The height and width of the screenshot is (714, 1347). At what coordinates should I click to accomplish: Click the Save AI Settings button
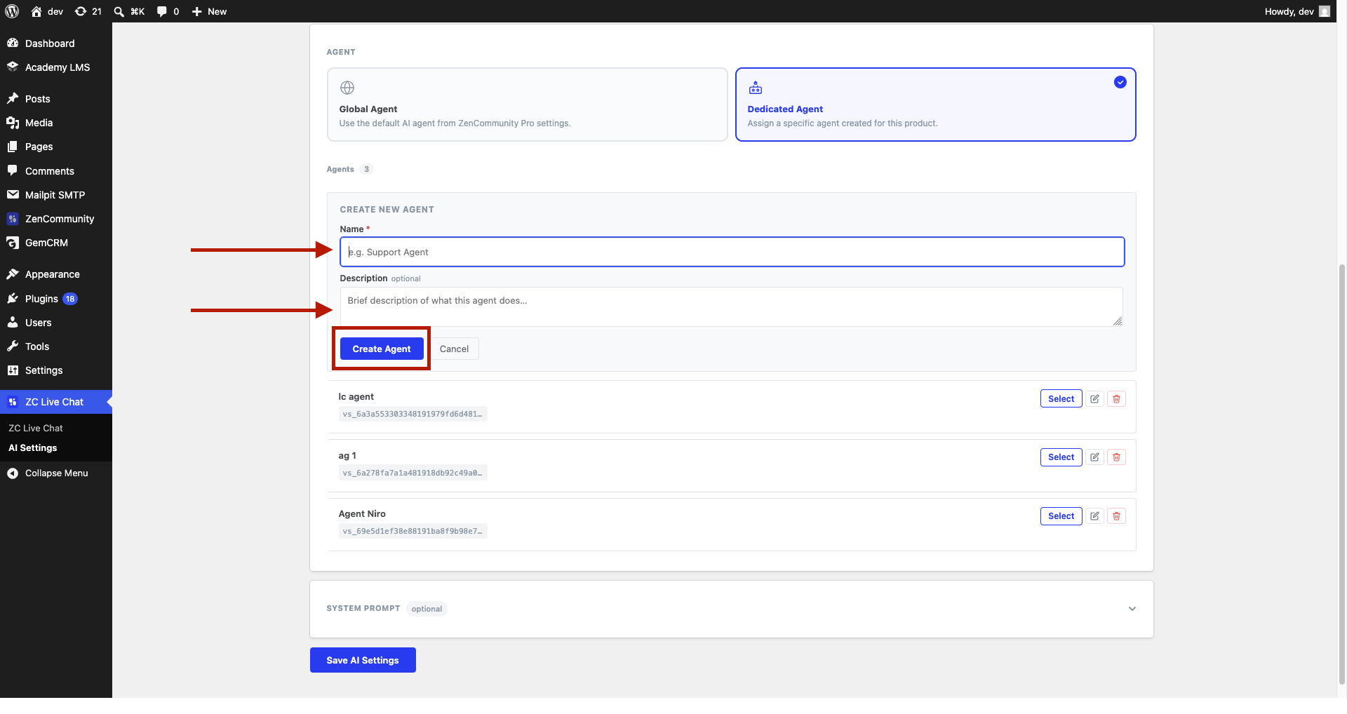click(x=363, y=660)
